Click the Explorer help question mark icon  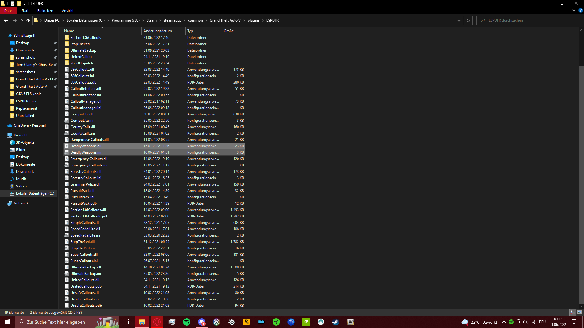point(580,10)
